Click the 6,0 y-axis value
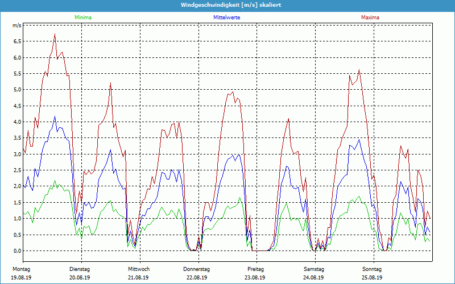The width and height of the screenshot is (455, 284). click(x=17, y=57)
